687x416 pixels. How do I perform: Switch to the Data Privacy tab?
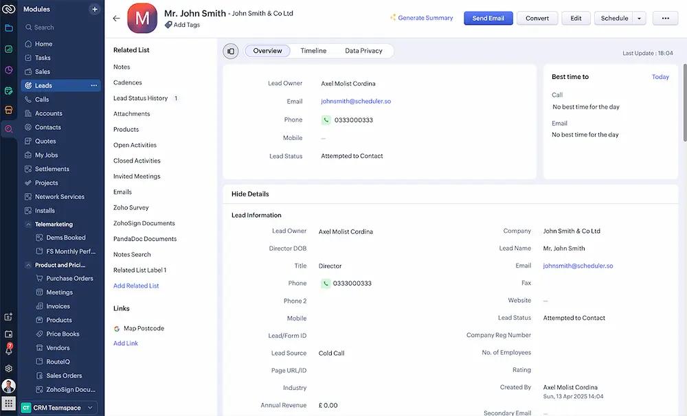363,51
